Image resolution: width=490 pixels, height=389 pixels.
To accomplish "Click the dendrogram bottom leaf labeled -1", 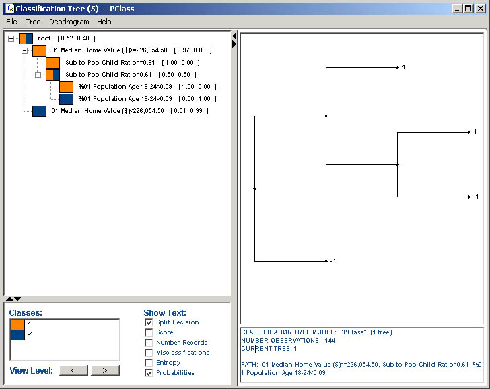I will 326,261.
